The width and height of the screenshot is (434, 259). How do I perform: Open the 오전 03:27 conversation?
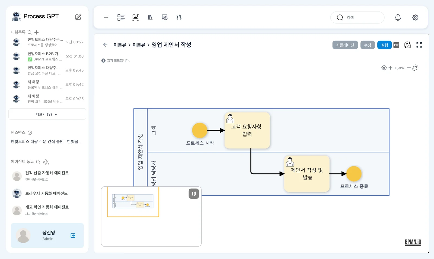click(x=47, y=42)
